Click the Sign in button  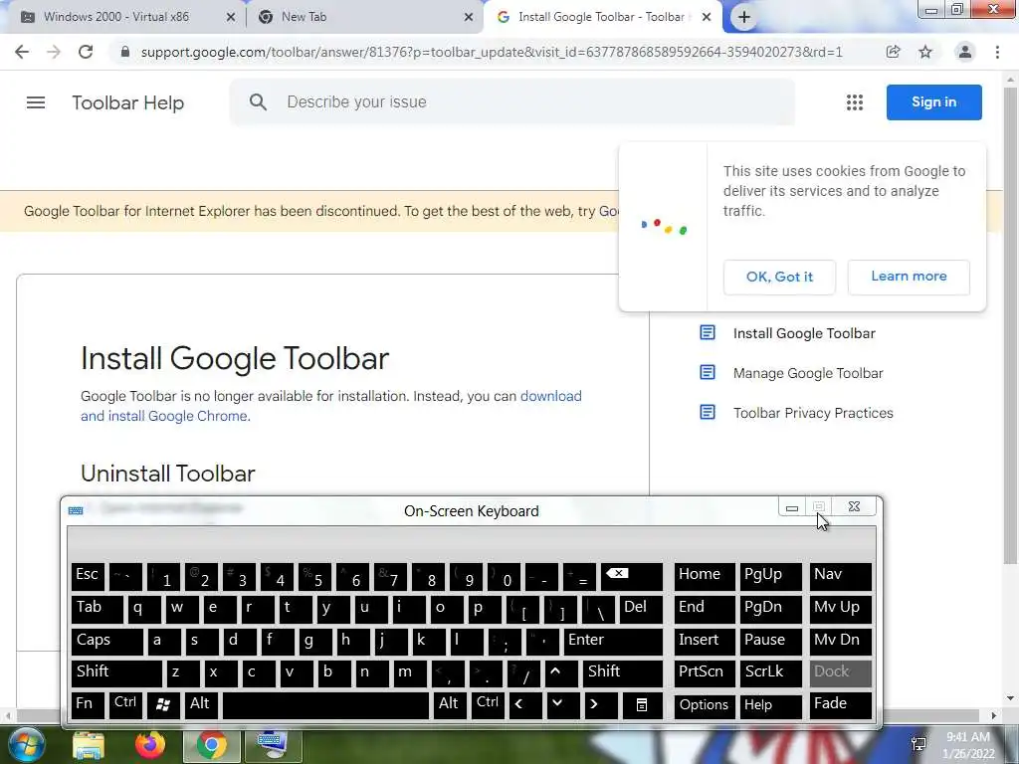pyautogui.click(x=933, y=102)
